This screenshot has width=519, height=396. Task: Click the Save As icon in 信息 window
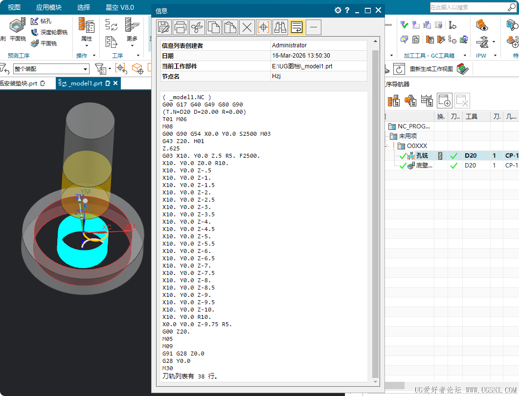[x=164, y=27]
